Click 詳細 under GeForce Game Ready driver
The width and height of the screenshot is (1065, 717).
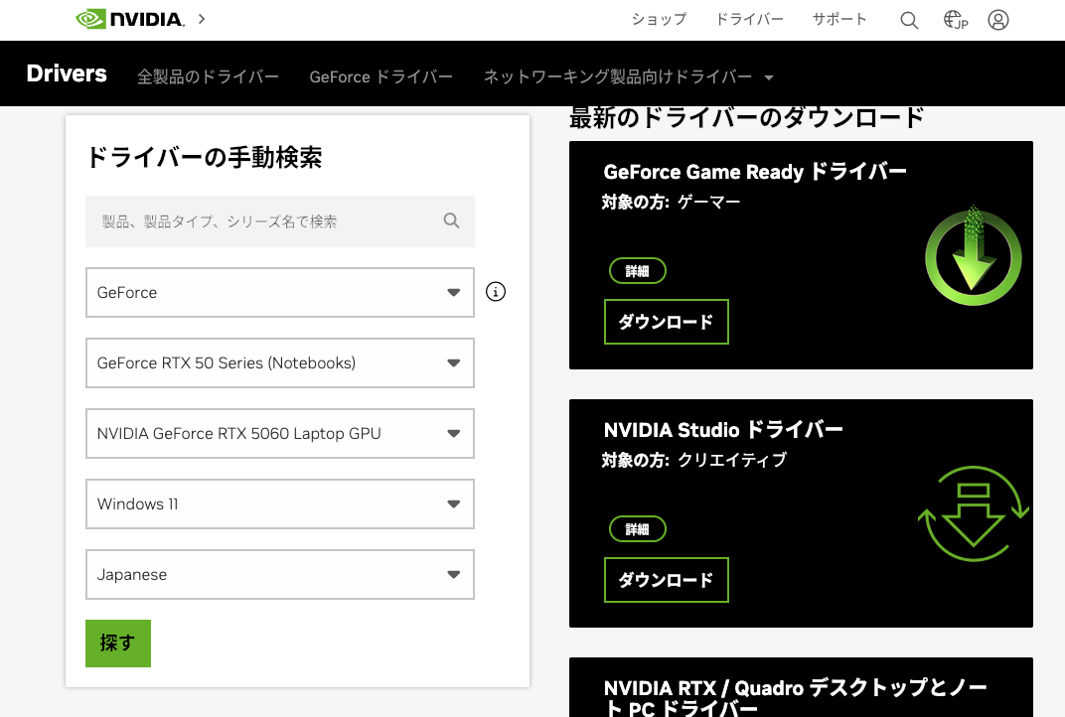637,271
